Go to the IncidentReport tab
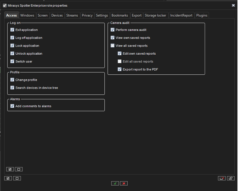 coord(181,15)
